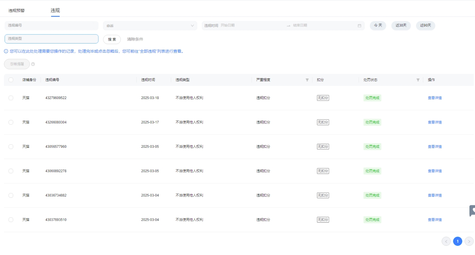Click the help question mark beside 忽略提醒
Viewport: 475px width, 255px height.
[33, 64]
